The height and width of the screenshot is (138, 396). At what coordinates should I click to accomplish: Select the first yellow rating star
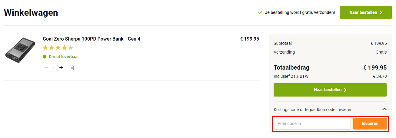pos(45,48)
